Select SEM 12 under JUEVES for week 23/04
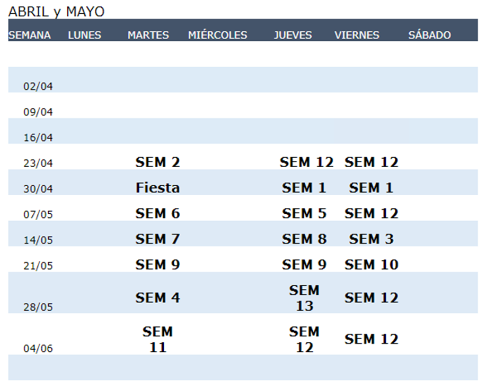The image size is (495, 391). (x=306, y=162)
